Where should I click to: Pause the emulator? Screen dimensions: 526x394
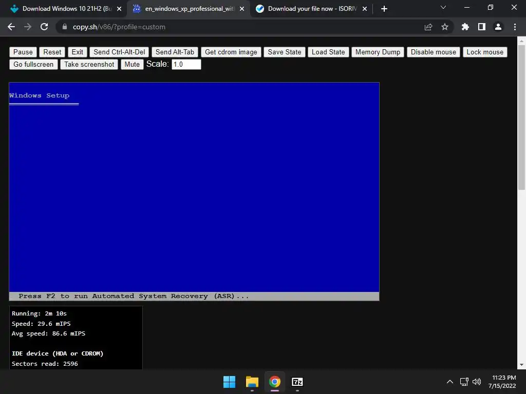point(23,52)
